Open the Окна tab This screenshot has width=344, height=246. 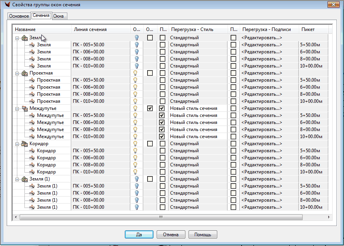[x=59, y=16]
